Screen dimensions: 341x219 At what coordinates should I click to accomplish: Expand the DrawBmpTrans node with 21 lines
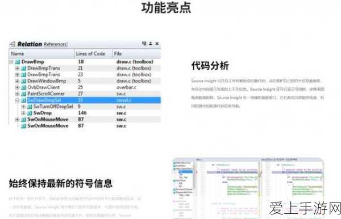point(17,69)
